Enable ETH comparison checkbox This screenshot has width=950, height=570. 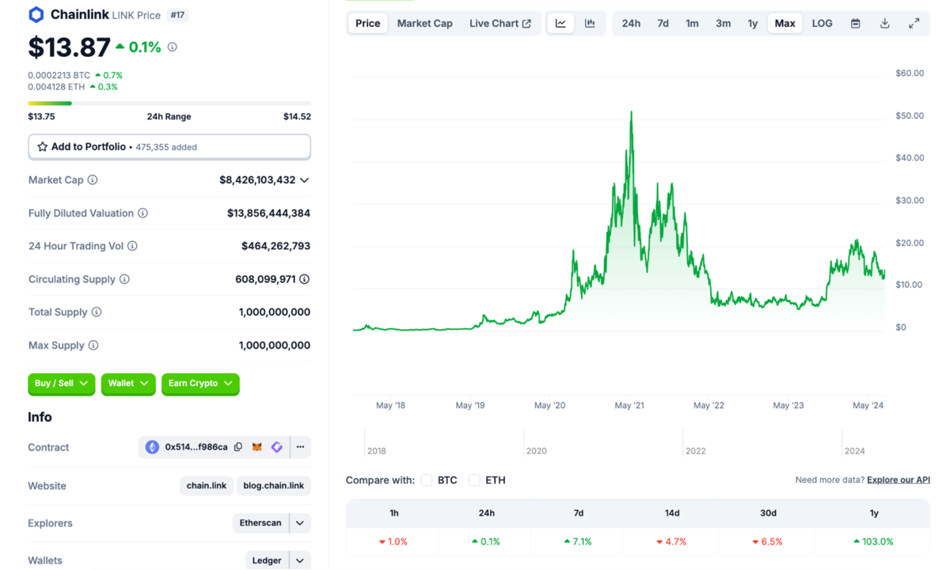pos(474,480)
